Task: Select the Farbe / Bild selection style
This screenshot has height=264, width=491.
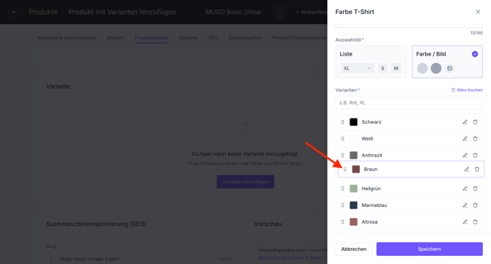Action: (447, 61)
